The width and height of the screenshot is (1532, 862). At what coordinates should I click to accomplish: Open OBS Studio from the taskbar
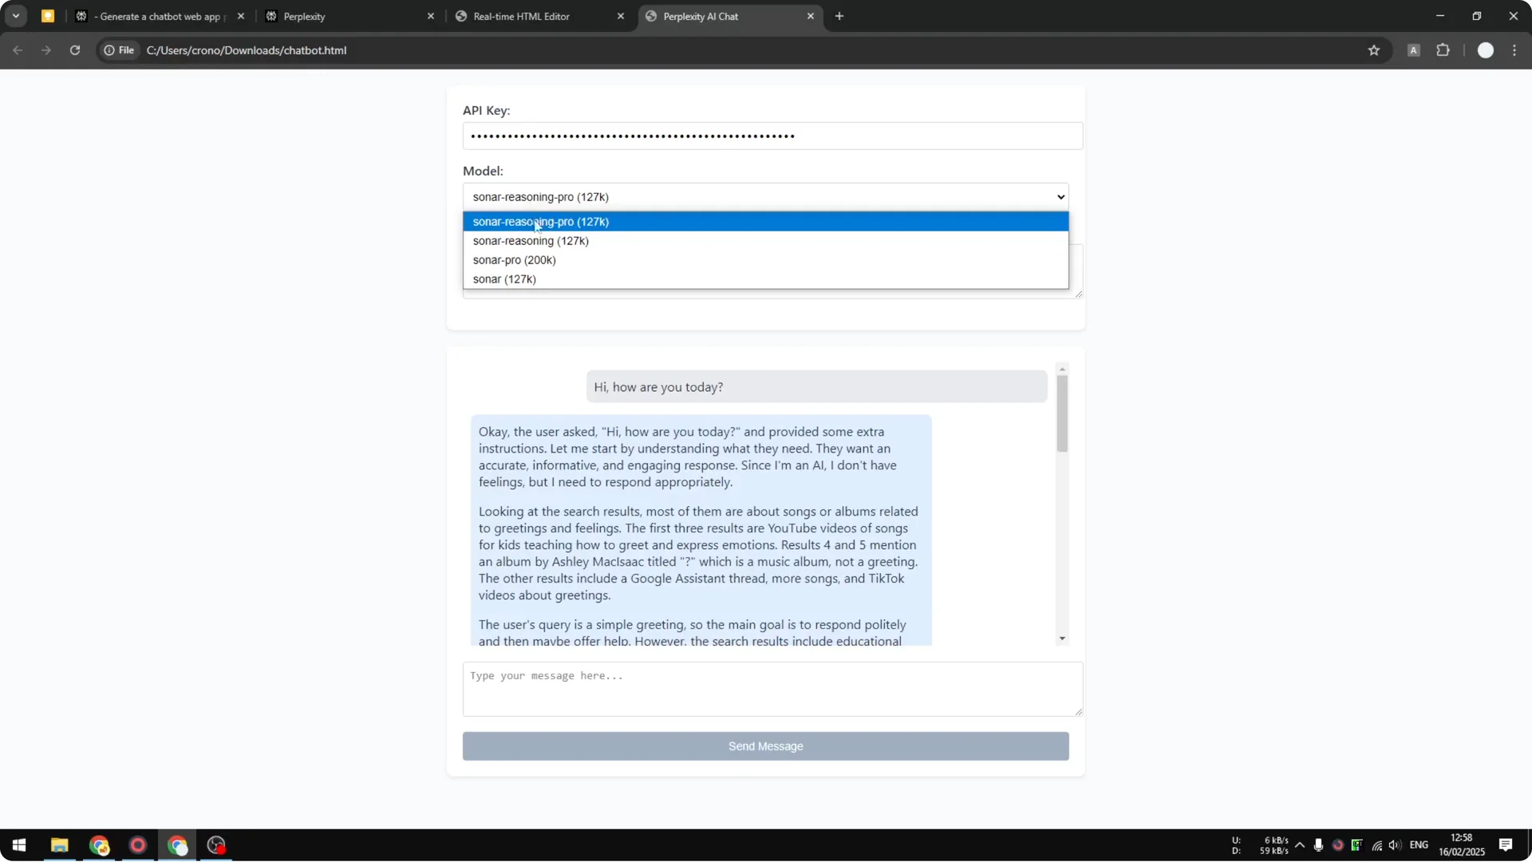pos(215,845)
